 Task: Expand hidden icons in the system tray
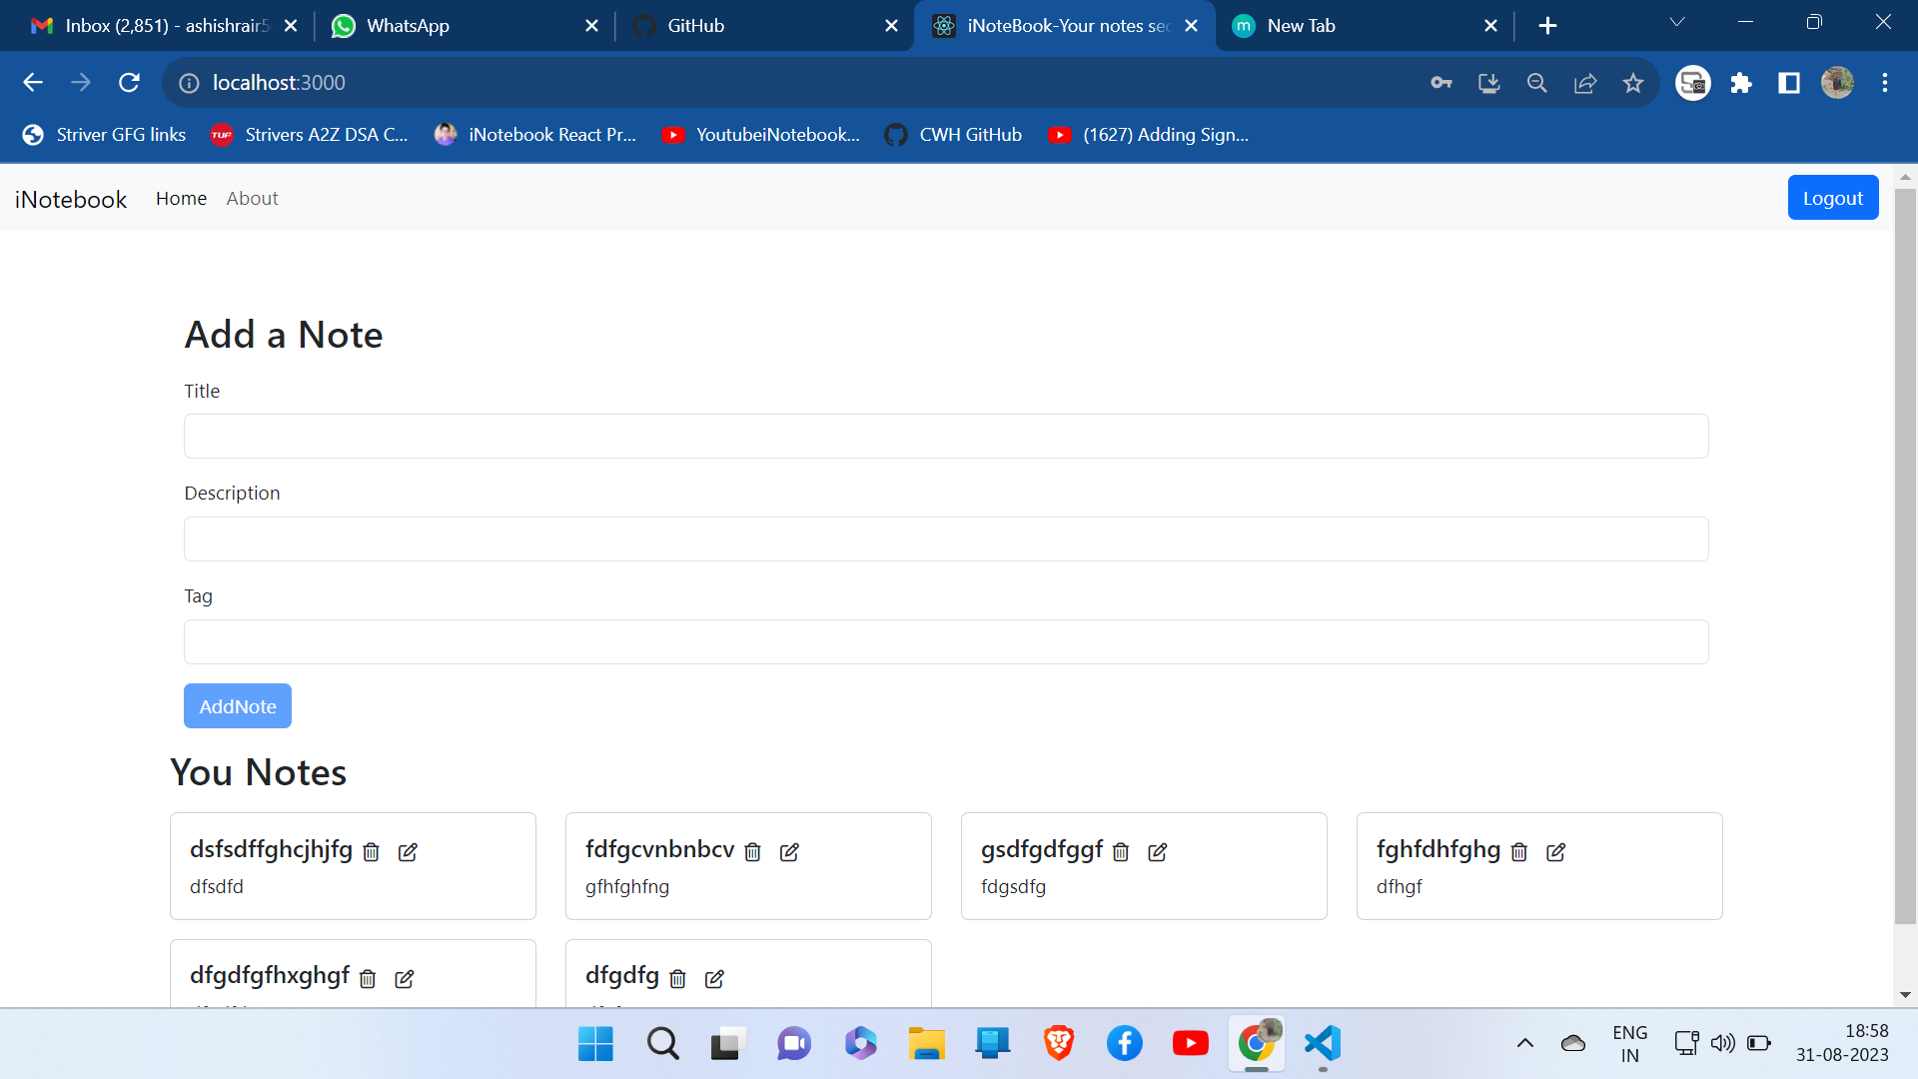pos(1525,1043)
